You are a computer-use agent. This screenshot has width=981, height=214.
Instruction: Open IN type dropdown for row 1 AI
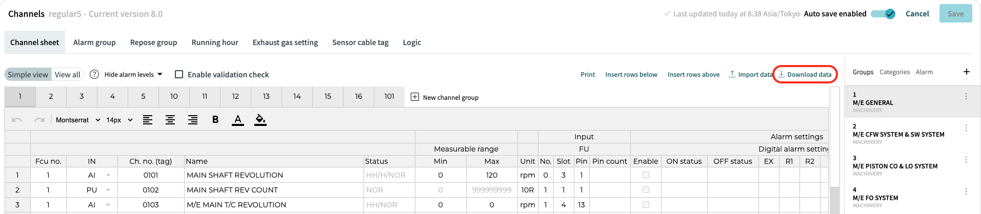[x=108, y=175]
